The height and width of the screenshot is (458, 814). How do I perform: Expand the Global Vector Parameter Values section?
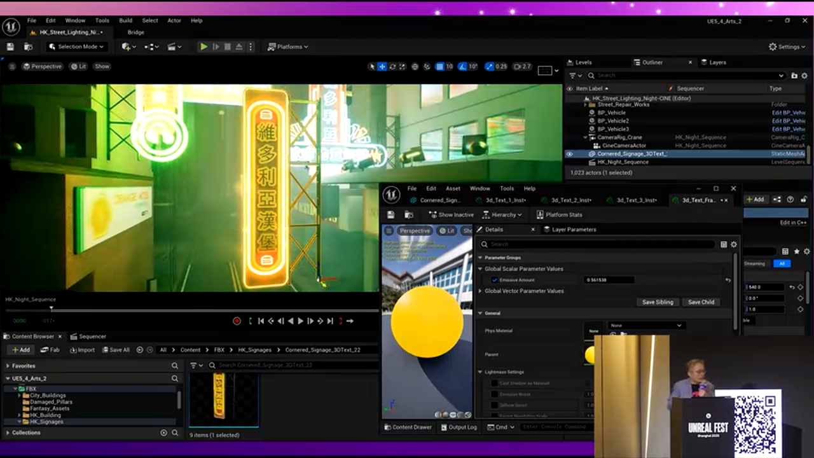tap(480, 291)
